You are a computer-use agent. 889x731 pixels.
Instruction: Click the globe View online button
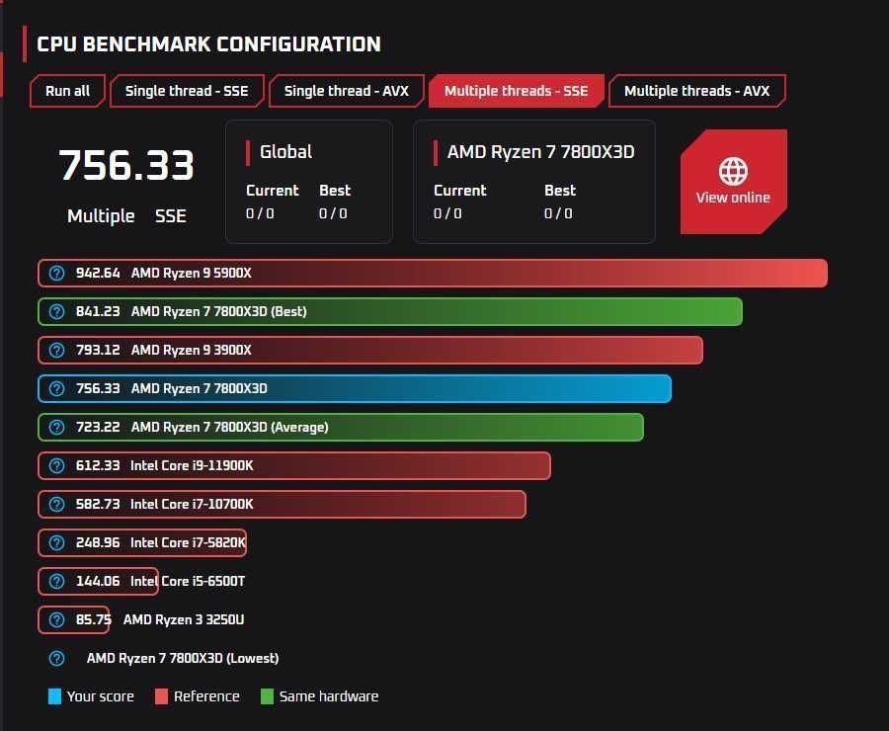pos(733,182)
